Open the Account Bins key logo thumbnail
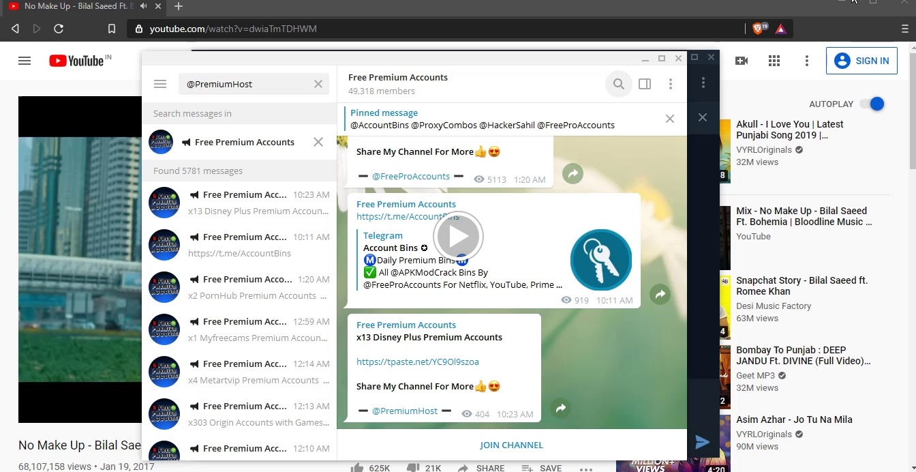 [x=601, y=260]
